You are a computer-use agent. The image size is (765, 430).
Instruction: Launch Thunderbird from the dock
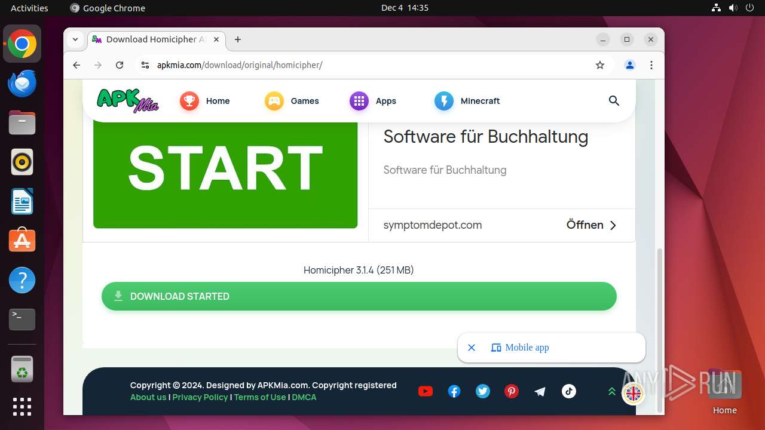point(22,84)
